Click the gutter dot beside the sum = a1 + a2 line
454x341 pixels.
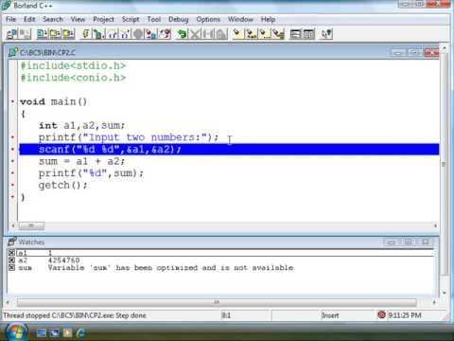tap(13, 161)
